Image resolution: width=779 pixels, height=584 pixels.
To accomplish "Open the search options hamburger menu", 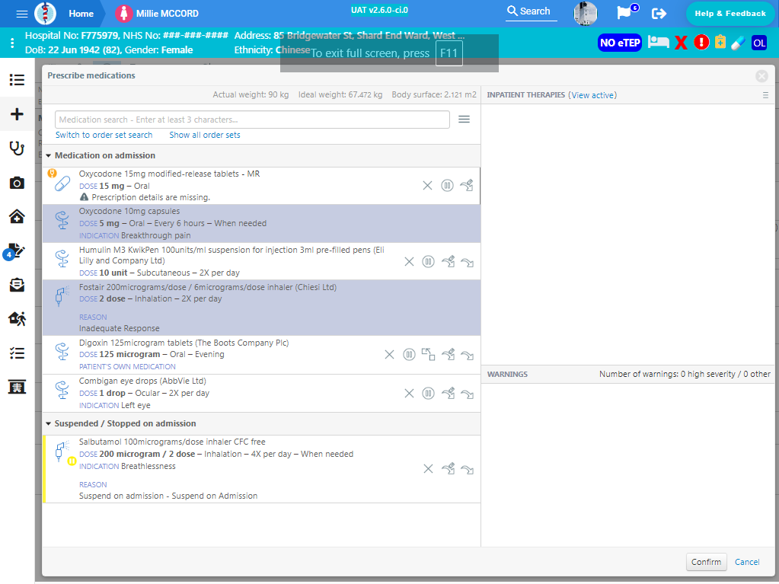I will (x=464, y=120).
